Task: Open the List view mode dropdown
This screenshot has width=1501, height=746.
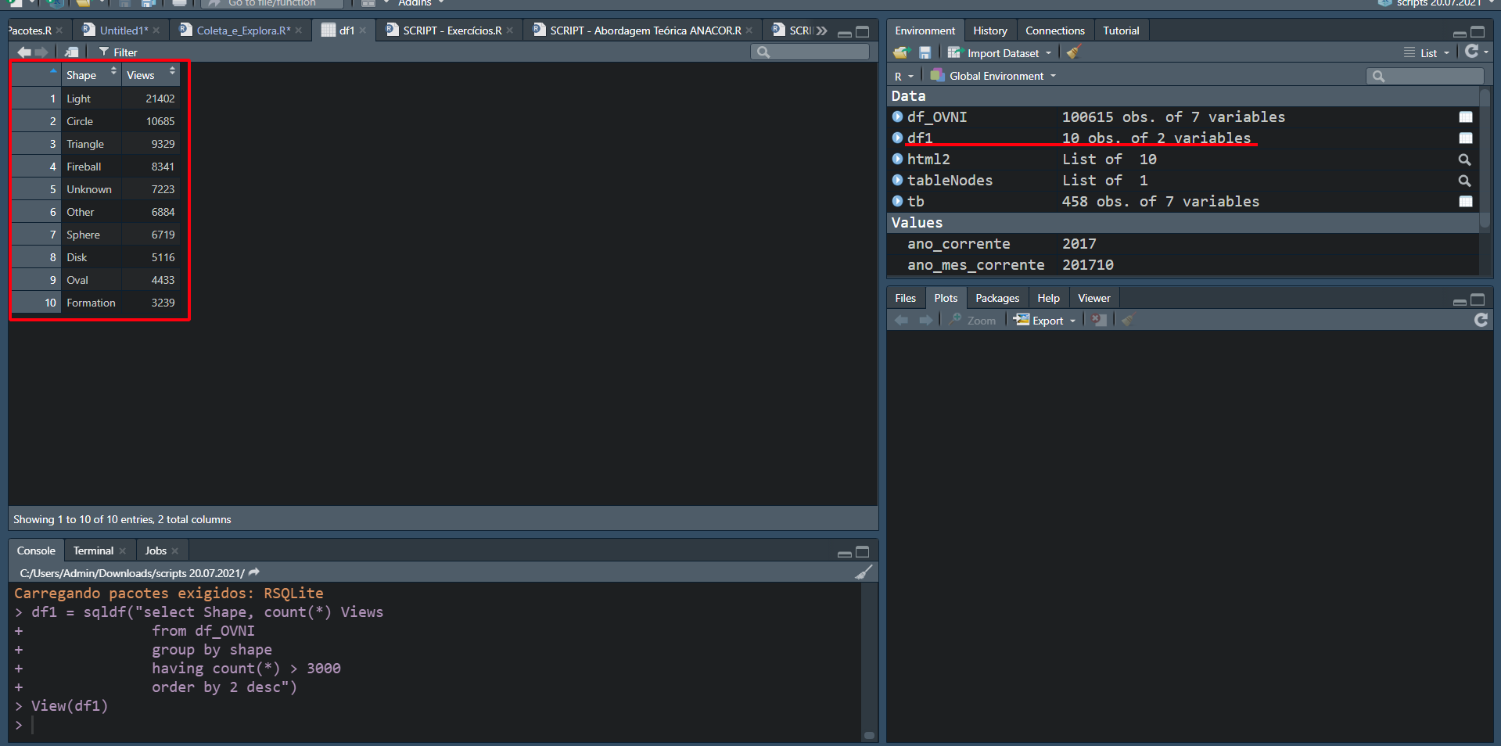Action: click(1427, 53)
